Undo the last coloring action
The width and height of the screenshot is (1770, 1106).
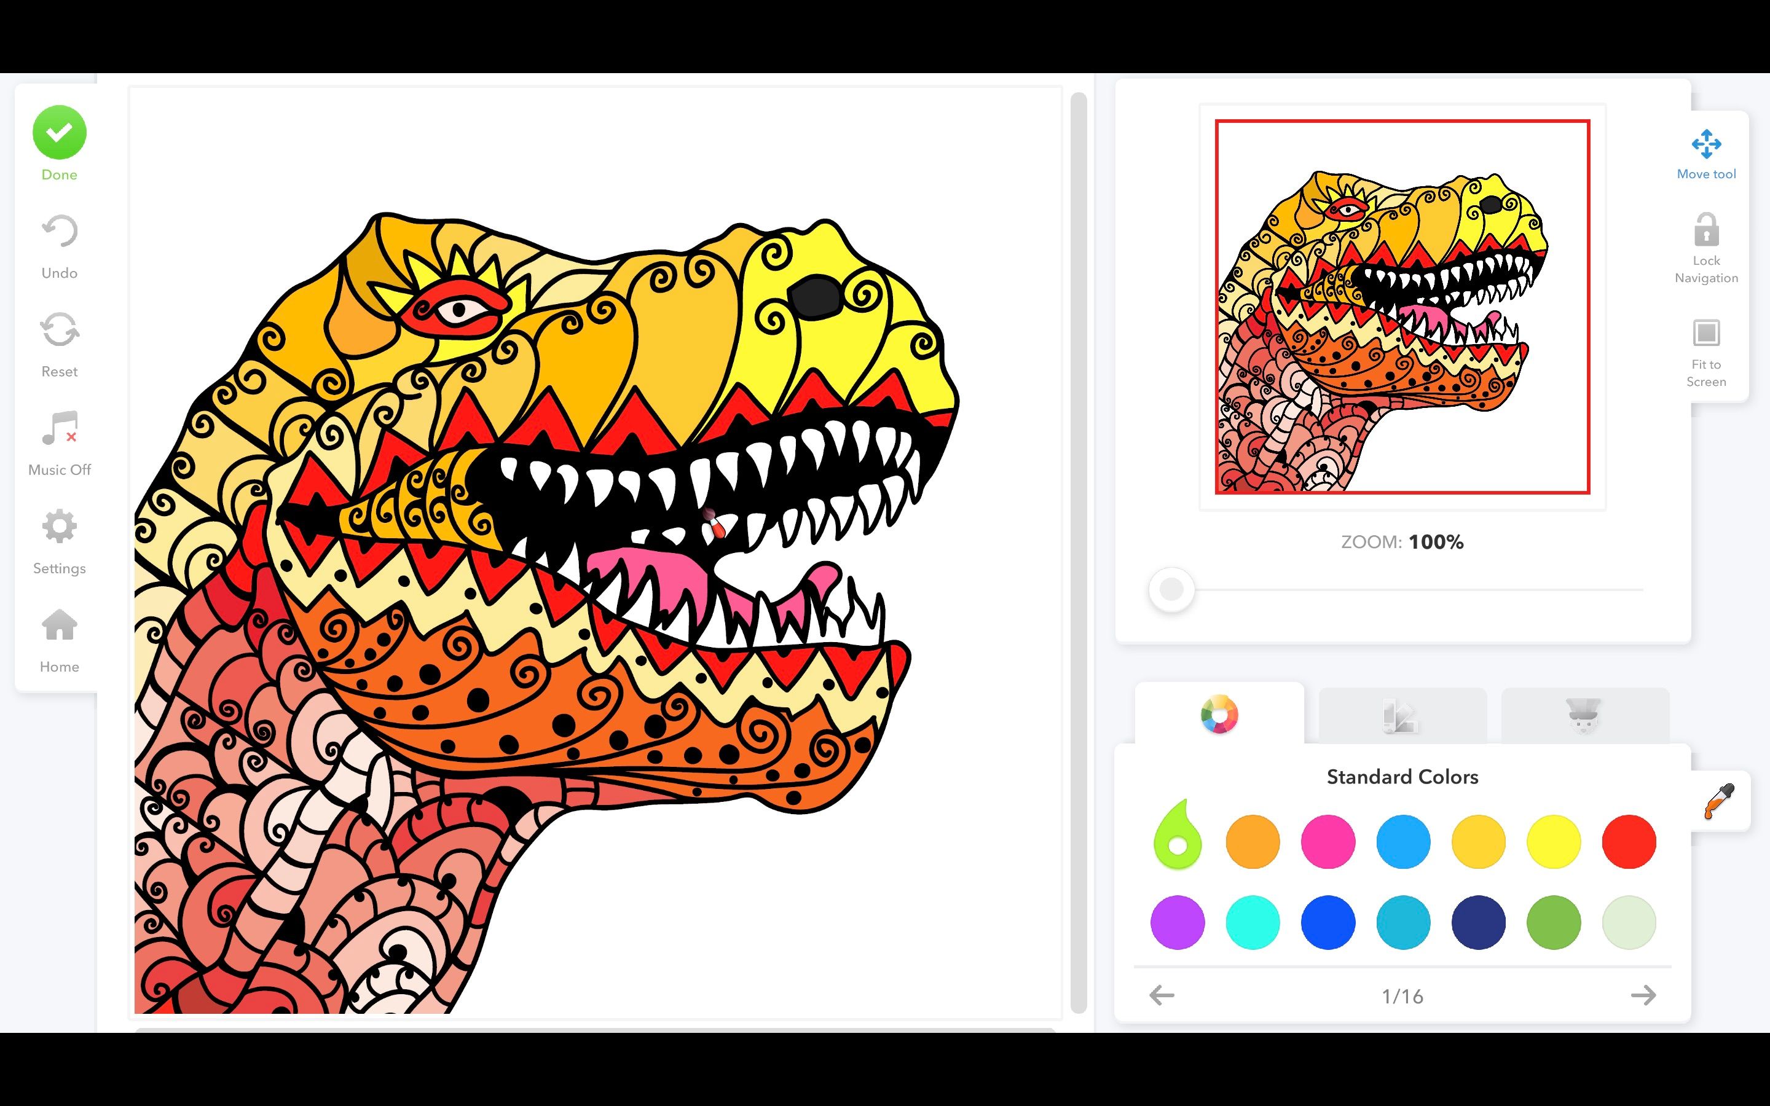pyautogui.click(x=59, y=233)
